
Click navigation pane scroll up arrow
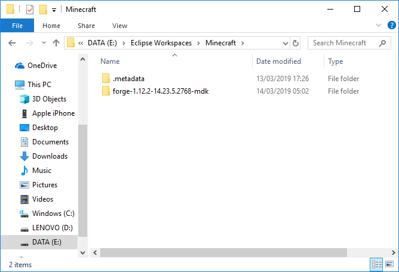point(82,59)
